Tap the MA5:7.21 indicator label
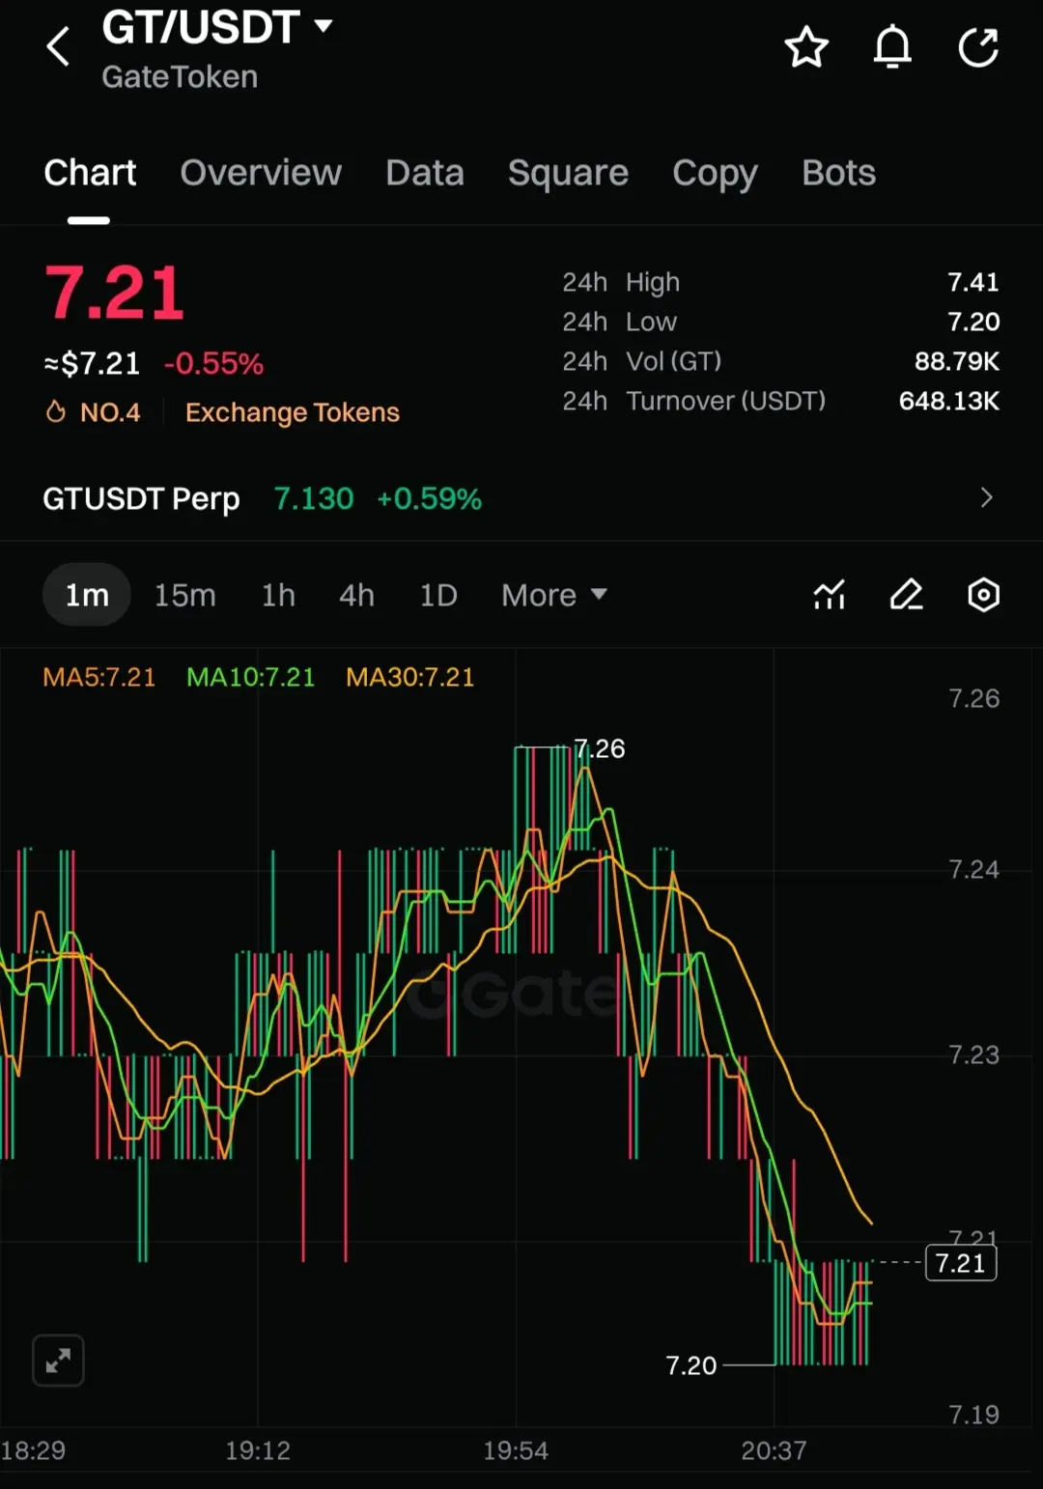Screen dimensions: 1043x1489 [x=99, y=677]
